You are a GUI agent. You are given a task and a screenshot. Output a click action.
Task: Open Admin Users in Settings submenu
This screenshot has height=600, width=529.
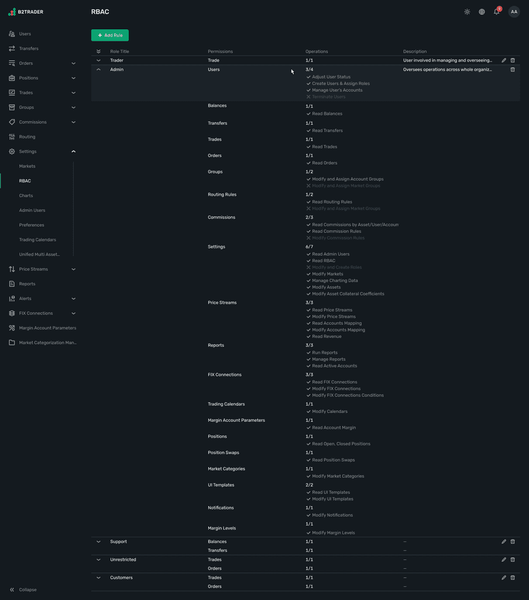tap(32, 210)
